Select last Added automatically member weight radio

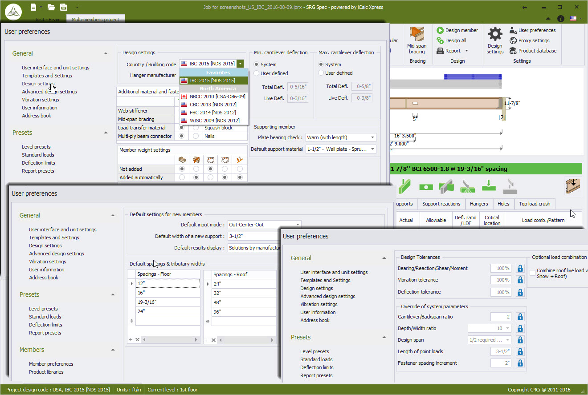click(241, 177)
